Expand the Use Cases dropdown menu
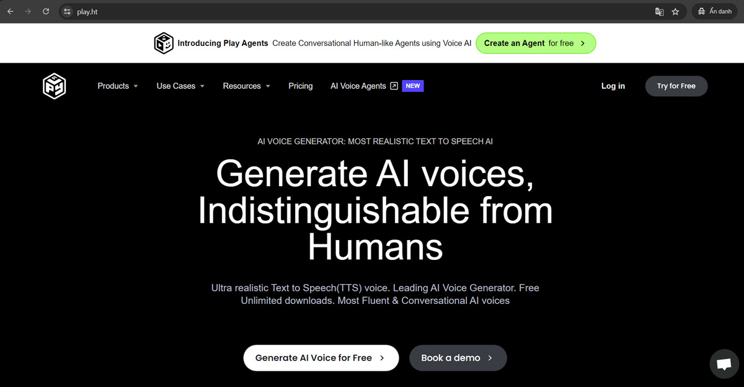Image resolution: width=744 pixels, height=387 pixels. click(180, 86)
